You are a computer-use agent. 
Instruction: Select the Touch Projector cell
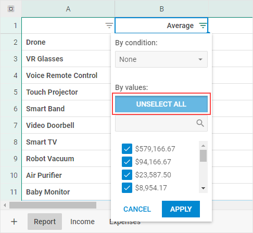pos(66,92)
